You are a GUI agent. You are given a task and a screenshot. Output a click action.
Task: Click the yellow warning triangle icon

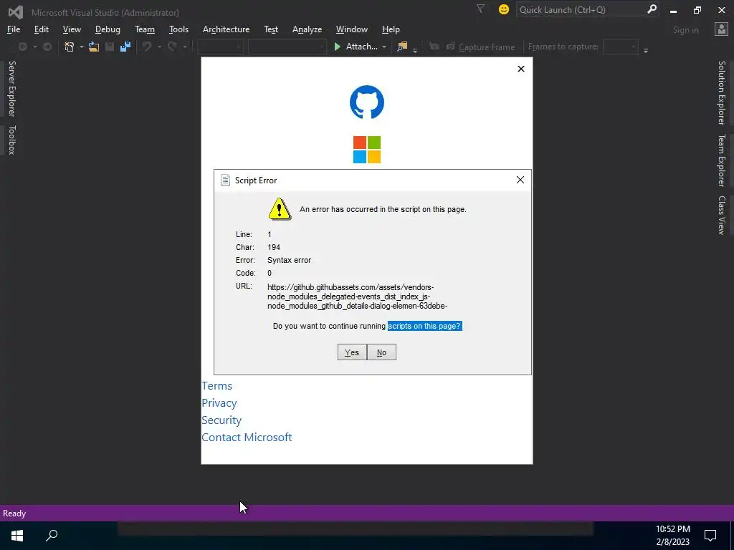click(280, 209)
